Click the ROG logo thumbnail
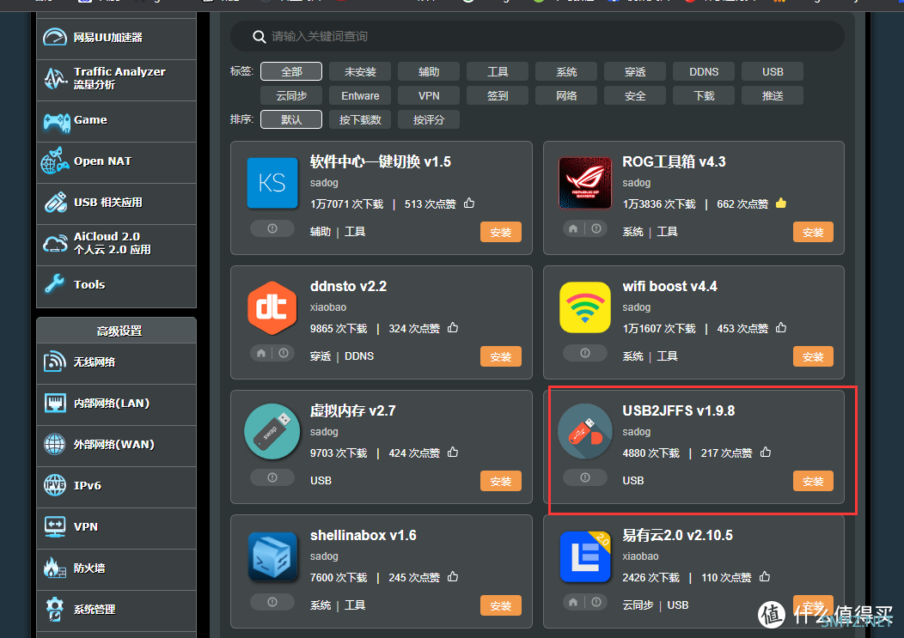The width and height of the screenshot is (904, 638). click(x=585, y=183)
